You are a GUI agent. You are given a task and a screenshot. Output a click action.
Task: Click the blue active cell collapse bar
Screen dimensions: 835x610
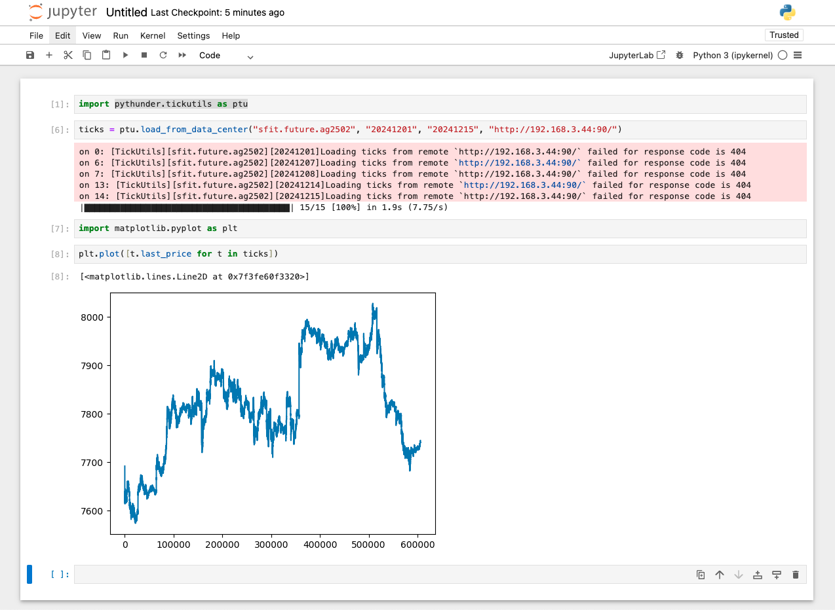click(29, 574)
